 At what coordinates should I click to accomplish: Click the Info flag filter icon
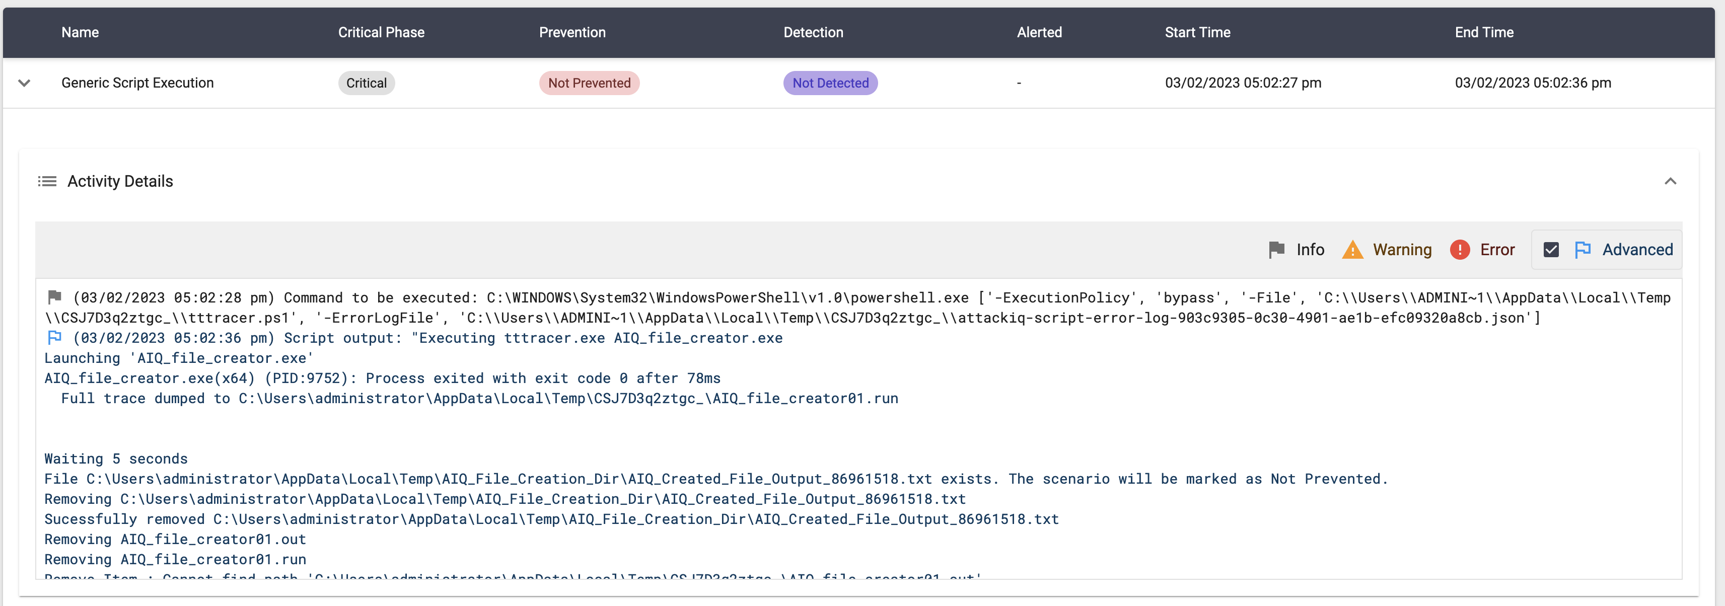tap(1276, 250)
